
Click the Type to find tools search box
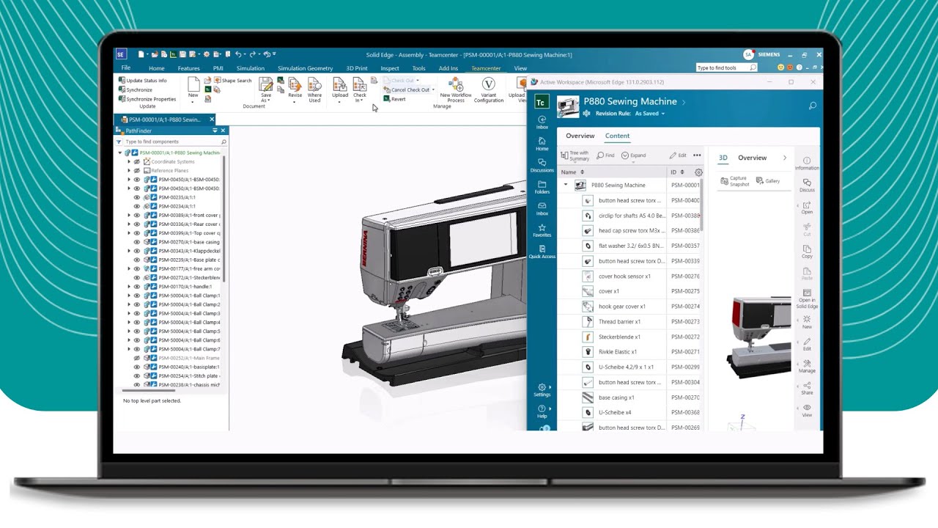click(726, 67)
